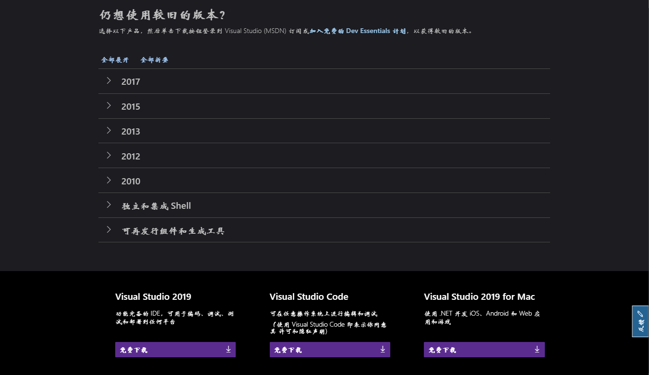The image size is (649, 375).
Task: Open the Dev Essentials 计划 link
Action: click(358, 31)
